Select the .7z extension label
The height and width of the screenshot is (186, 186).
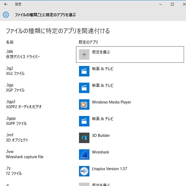(8, 168)
